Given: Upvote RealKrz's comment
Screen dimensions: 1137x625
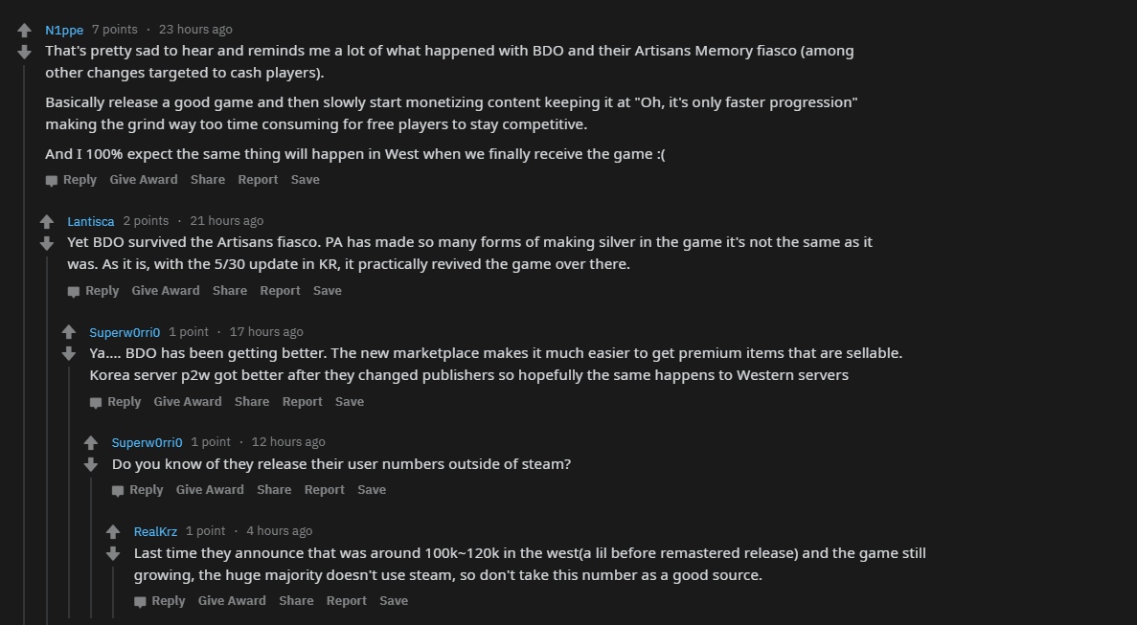Looking at the screenshot, I should click(x=113, y=532).
